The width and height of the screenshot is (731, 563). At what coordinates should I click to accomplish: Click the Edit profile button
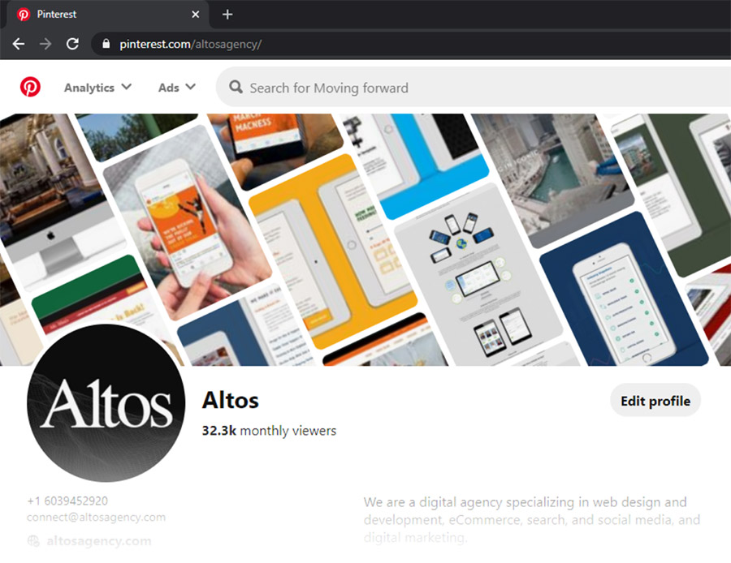pos(655,401)
